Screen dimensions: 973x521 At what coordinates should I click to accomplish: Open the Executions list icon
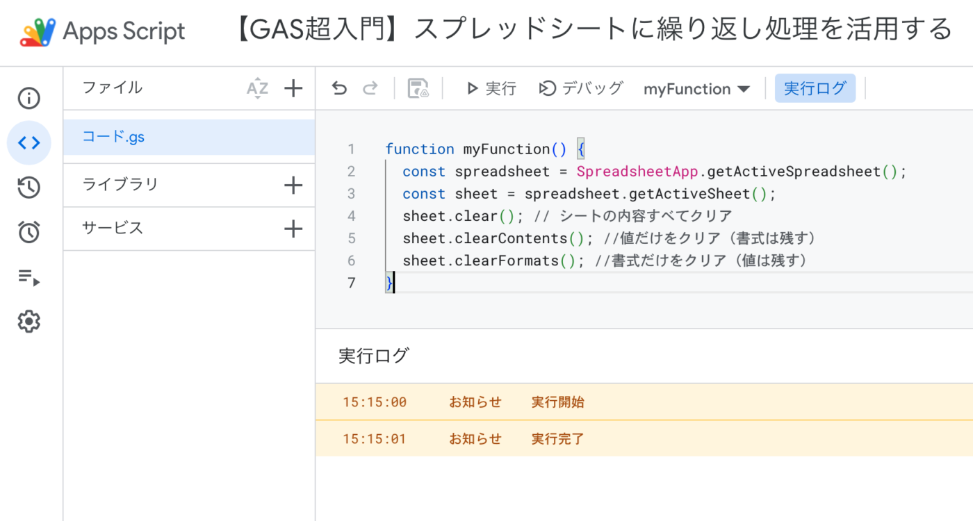28,278
